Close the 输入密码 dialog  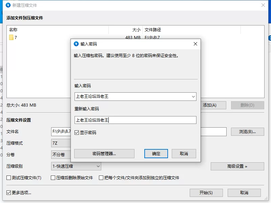tap(195, 44)
